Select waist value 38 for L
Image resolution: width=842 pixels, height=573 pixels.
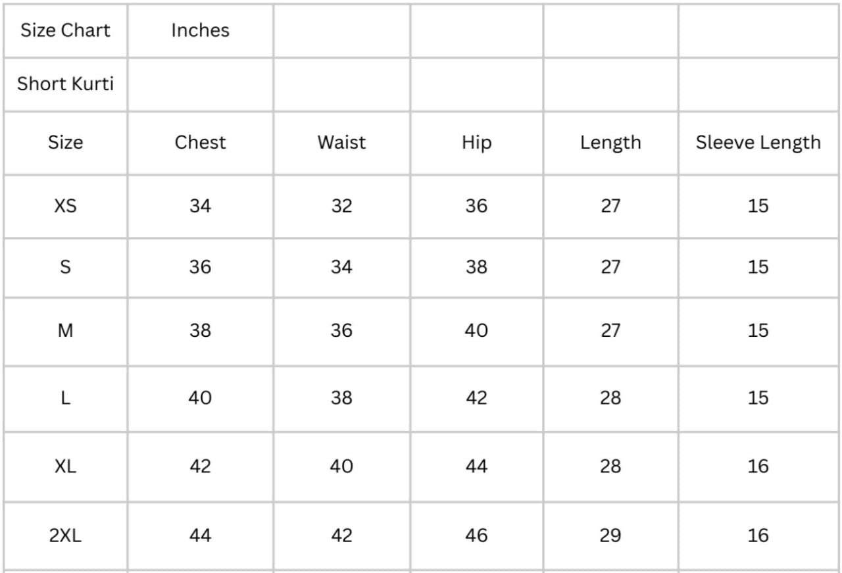tap(341, 398)
